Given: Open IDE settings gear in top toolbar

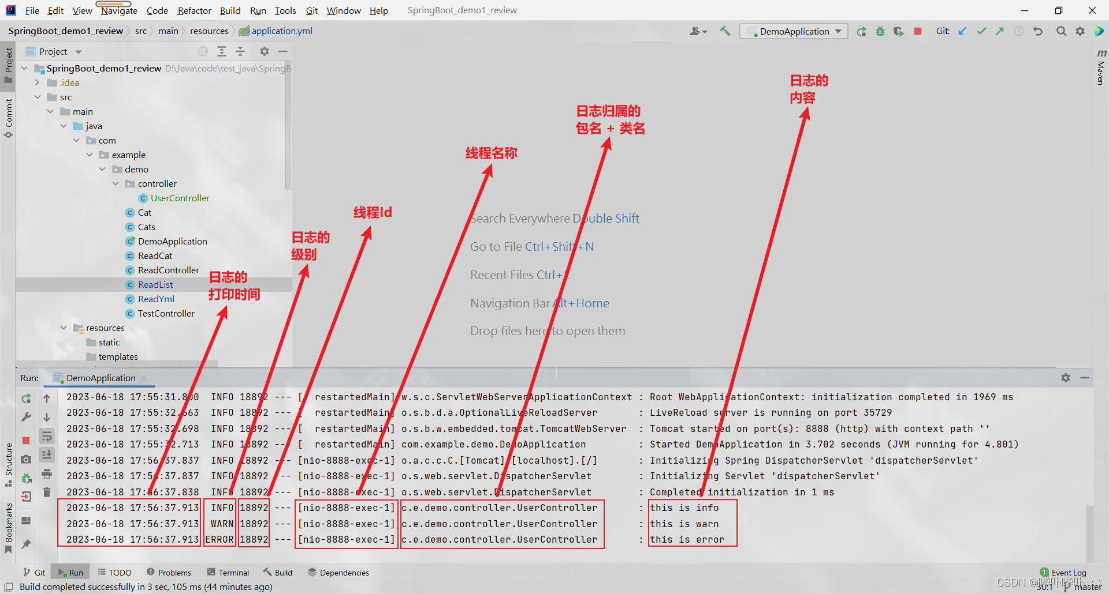Looking at the screenshot, I should [x=1080, y=31].
